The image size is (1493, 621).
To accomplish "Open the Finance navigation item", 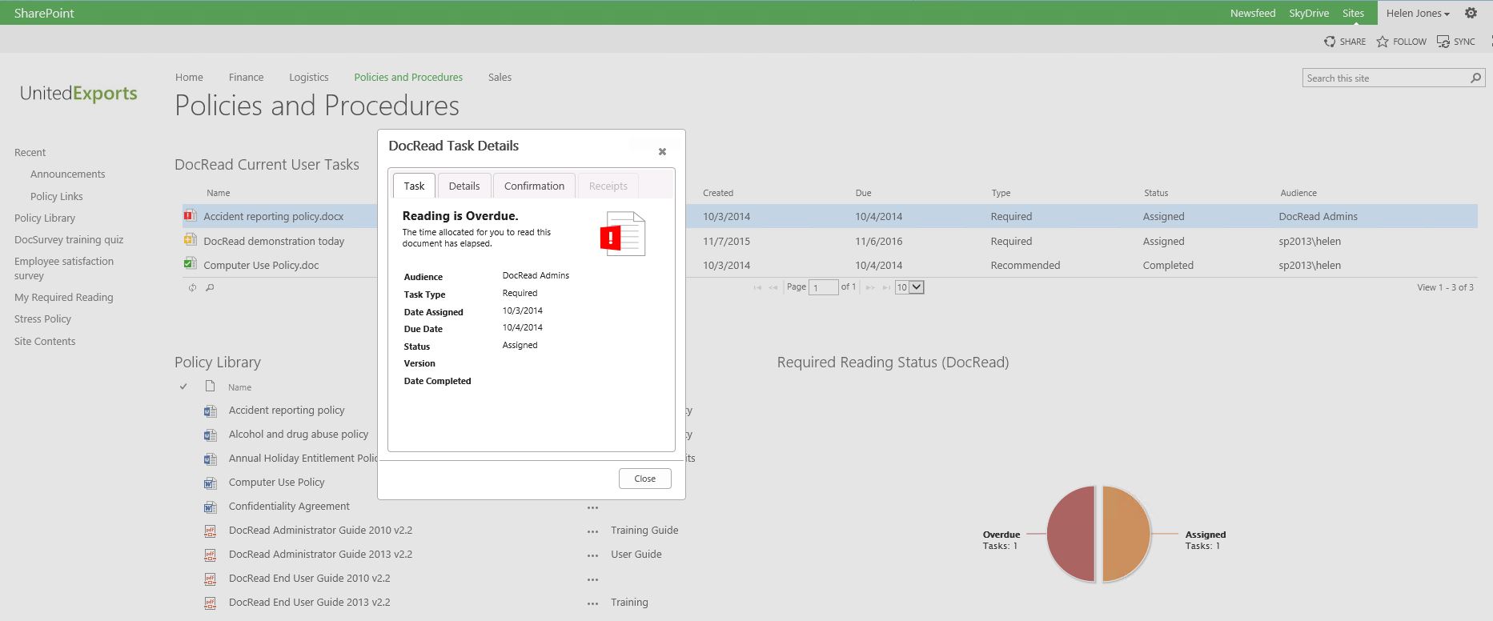I will coord(246,78).
